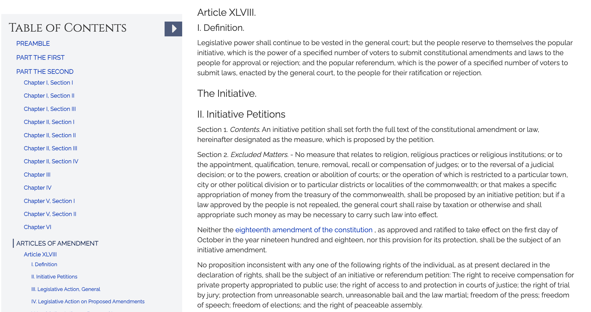Collapse the Table of Contents panel
This screenshot has height=312, width=591.
173,28
